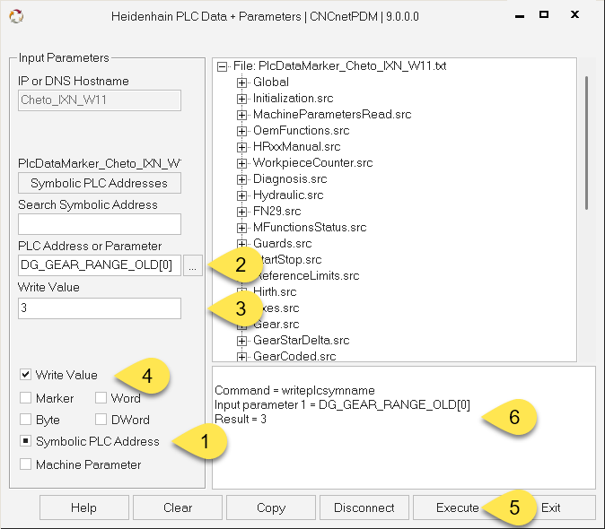Expand the FN29.src node

(241, 212)
